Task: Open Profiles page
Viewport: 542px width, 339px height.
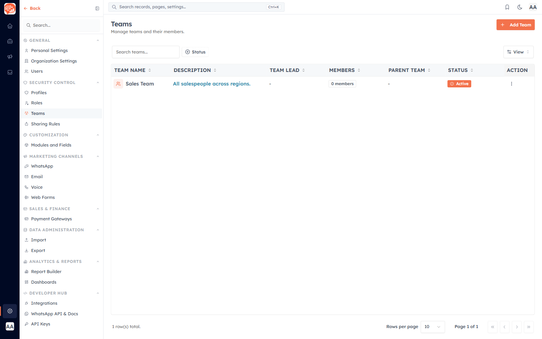Action: (x=61, y=93)
